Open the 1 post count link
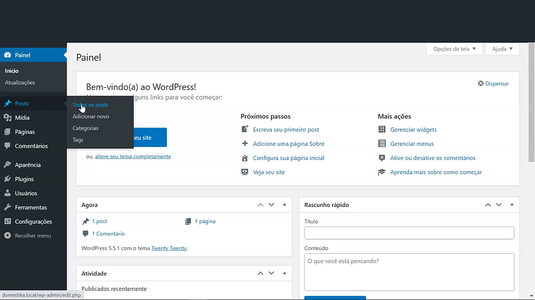Viewport: 535px width, 300px height. (x=99, y=221)
